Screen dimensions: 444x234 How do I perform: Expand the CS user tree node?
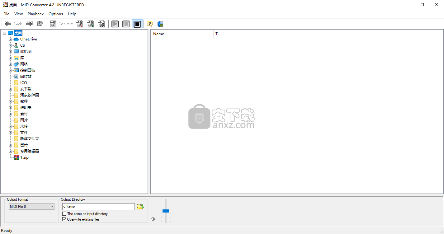coord(11,45)
